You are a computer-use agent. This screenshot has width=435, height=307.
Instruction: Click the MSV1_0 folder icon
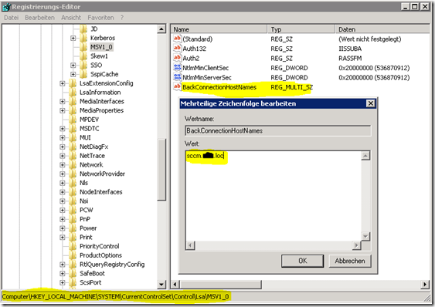tap(83, 47)
